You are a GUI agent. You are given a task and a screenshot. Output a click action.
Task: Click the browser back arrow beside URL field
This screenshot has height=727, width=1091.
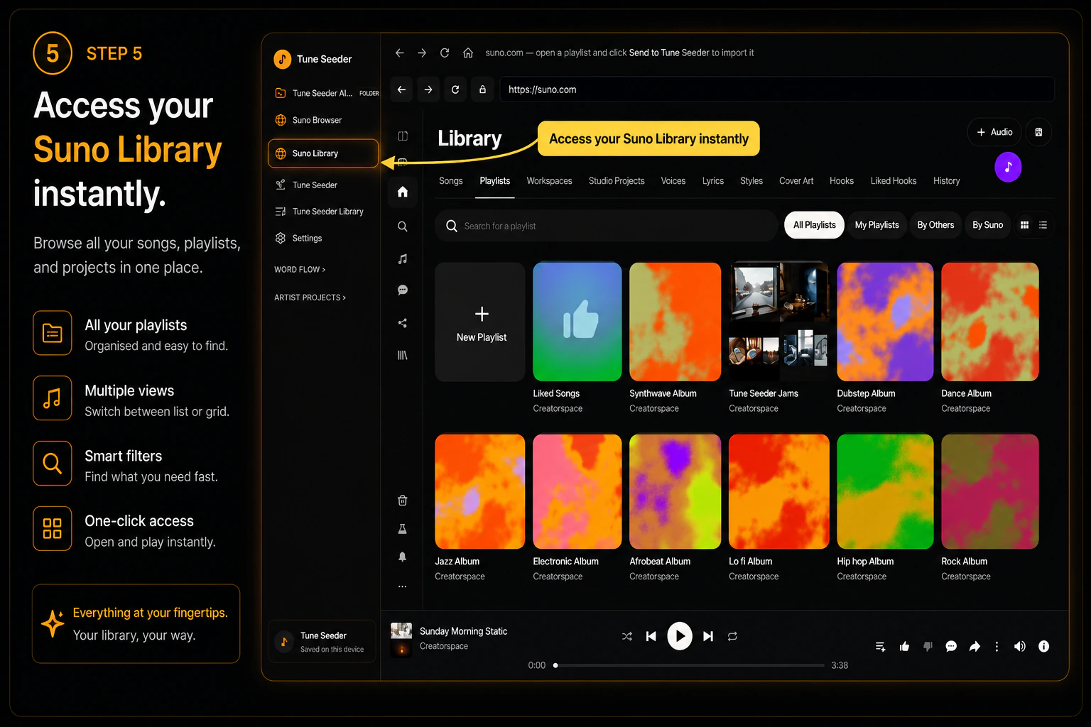tap(401, 89)
